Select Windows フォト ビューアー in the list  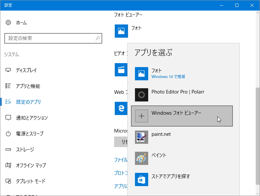tap(182, 116)
